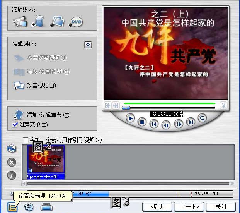Click the add video file icon

point(38,22)
